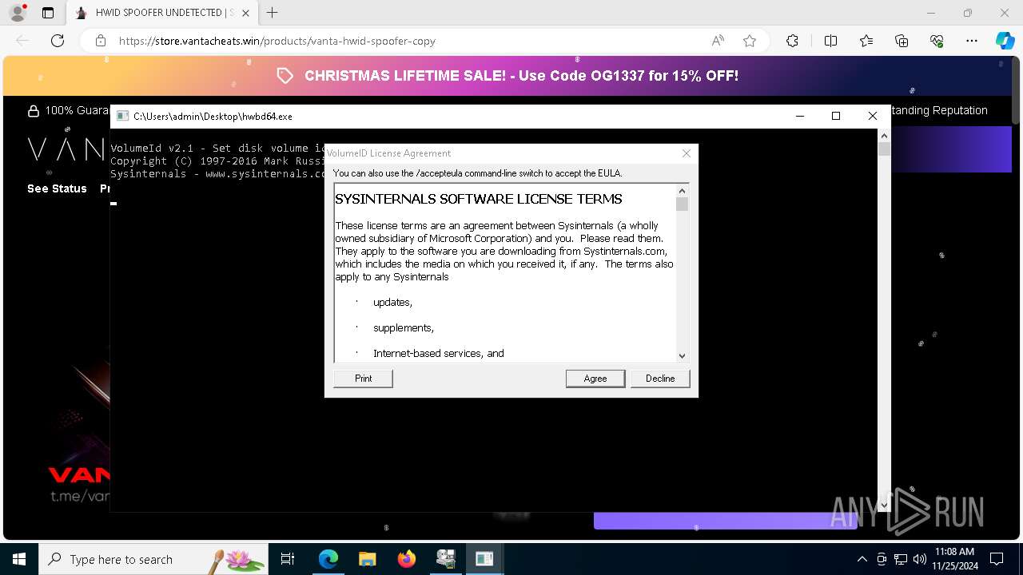
Task: Click the browser address bar URL
Action: point(277,41)
